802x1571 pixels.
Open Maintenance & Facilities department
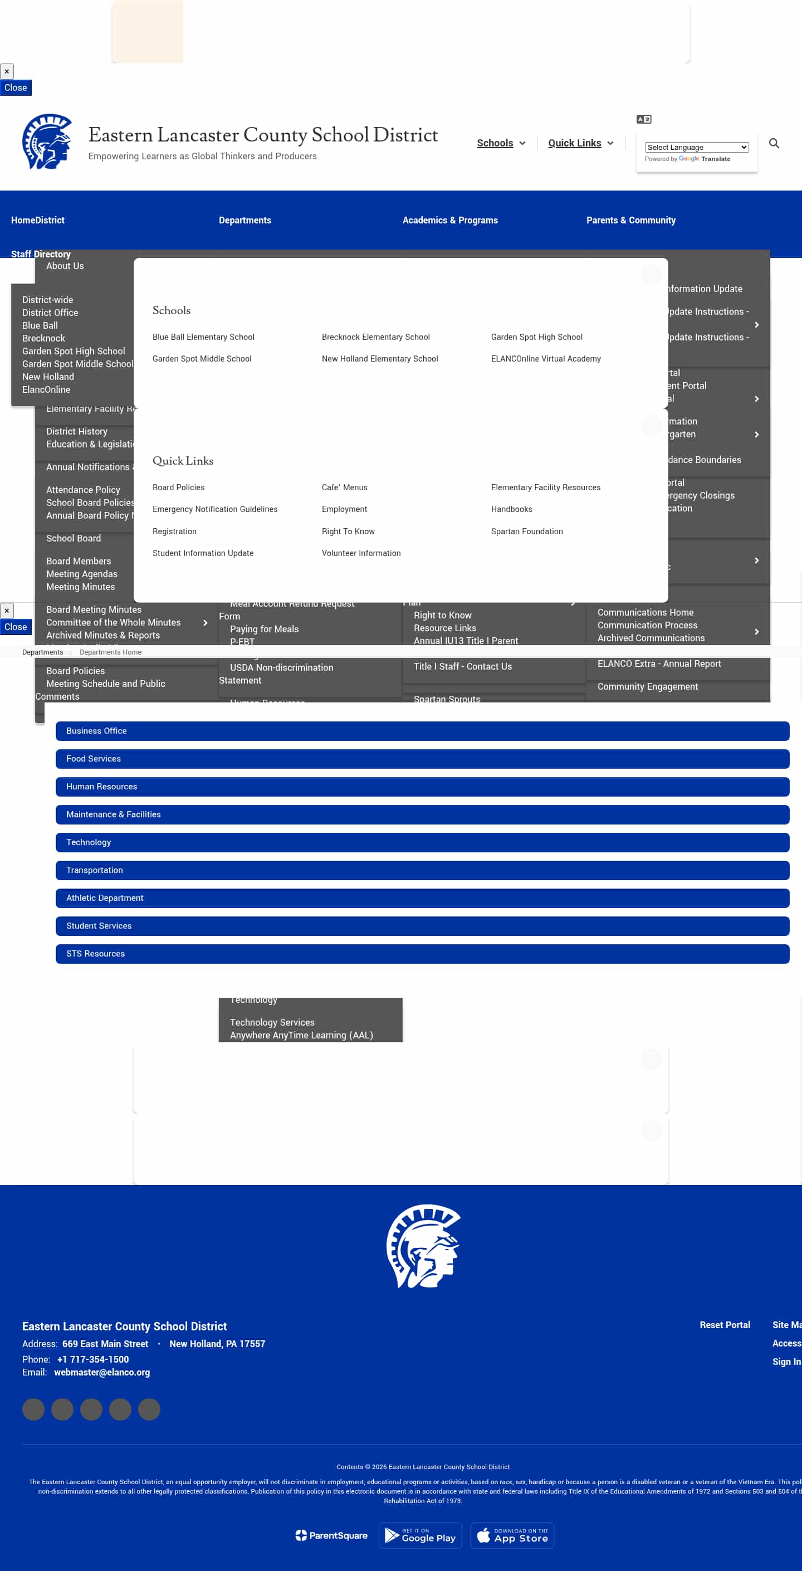coord(422,814)
